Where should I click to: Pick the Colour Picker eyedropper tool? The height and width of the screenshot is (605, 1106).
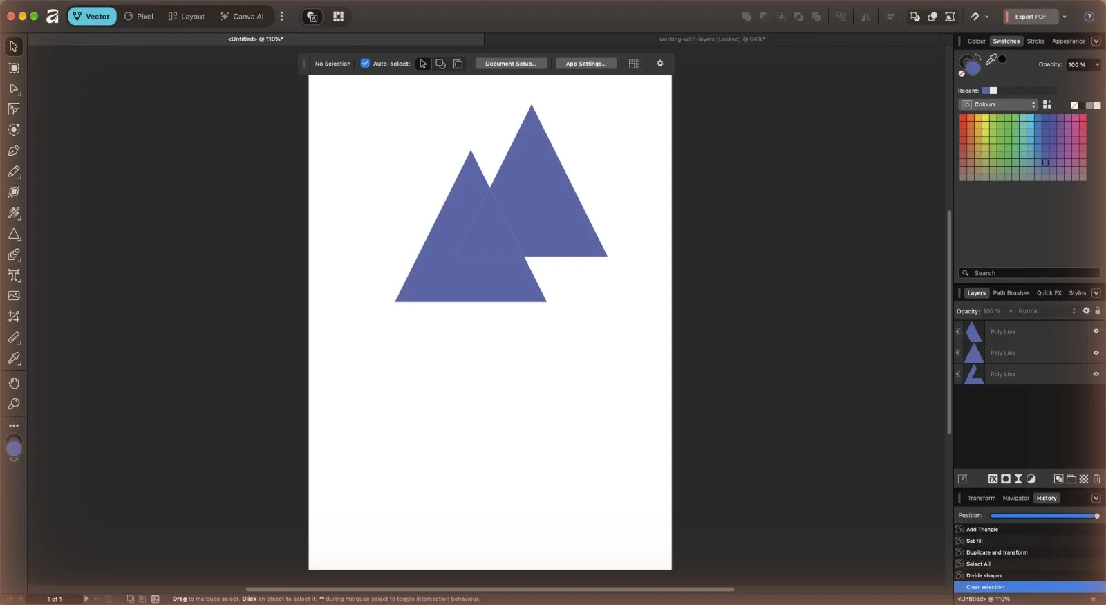[14, 358]
